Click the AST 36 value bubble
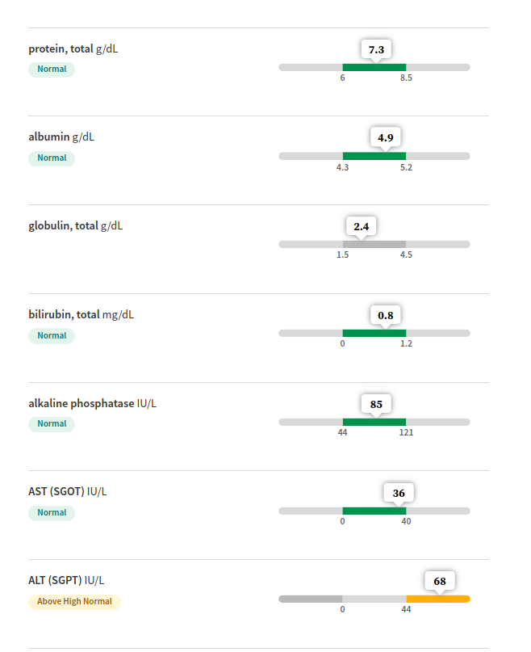Viewport: 531px width, 652px height. [399, 493]
